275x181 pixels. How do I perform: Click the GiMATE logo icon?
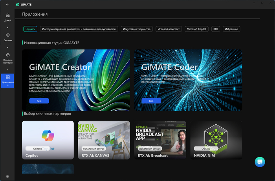click(18, 4)
